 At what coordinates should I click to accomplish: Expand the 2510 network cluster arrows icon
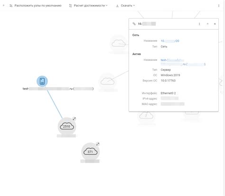tap(74, 118)
